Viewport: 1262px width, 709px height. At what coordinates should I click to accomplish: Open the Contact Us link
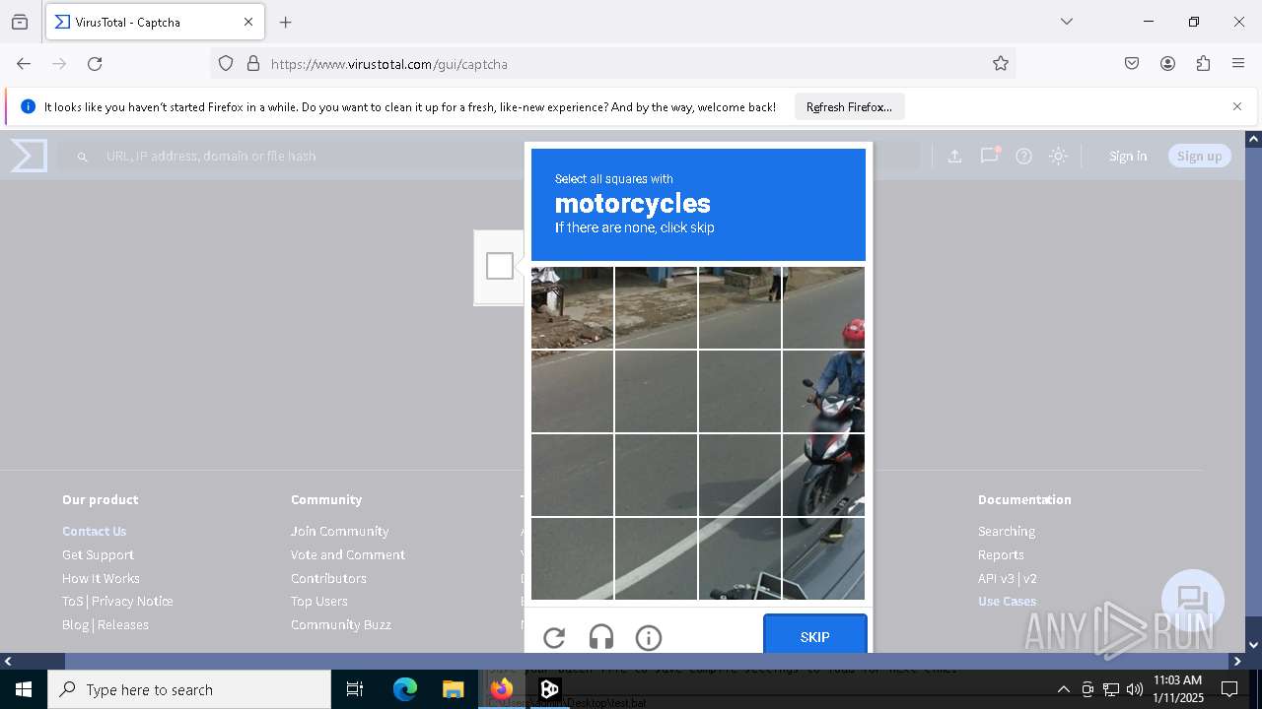point(95,531)
